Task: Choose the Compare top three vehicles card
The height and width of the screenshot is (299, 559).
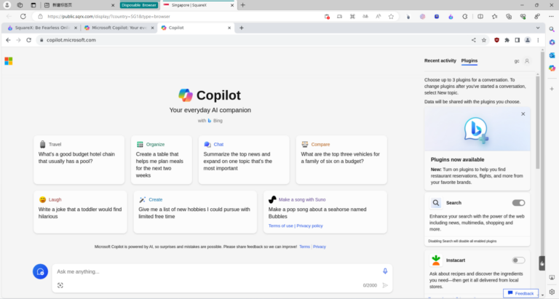Action: click(x=341, y=159)
